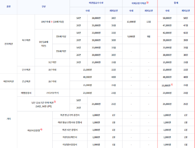Click '남은 유효기간 부여 여권' text
Screen dimensions: 196x148
(x=42, y=103)
